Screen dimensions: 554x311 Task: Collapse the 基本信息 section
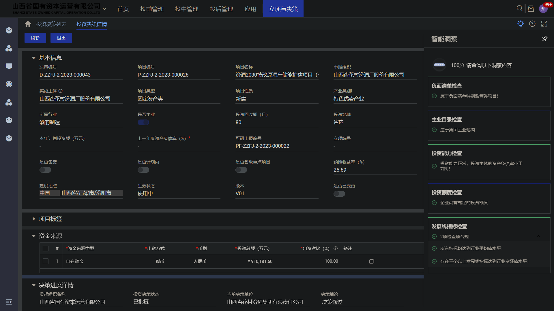(x=34, y=58)
